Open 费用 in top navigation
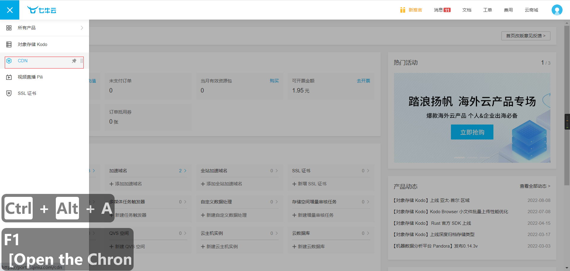 pos(508,10)
